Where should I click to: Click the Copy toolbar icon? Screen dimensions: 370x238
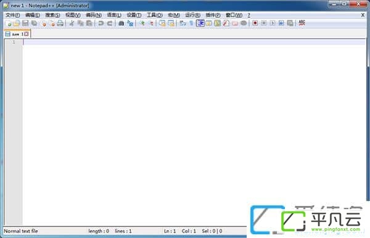pyautogui.click(x=81, y=23)
